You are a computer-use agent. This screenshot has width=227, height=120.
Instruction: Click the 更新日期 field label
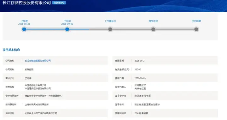pos(119,78)
